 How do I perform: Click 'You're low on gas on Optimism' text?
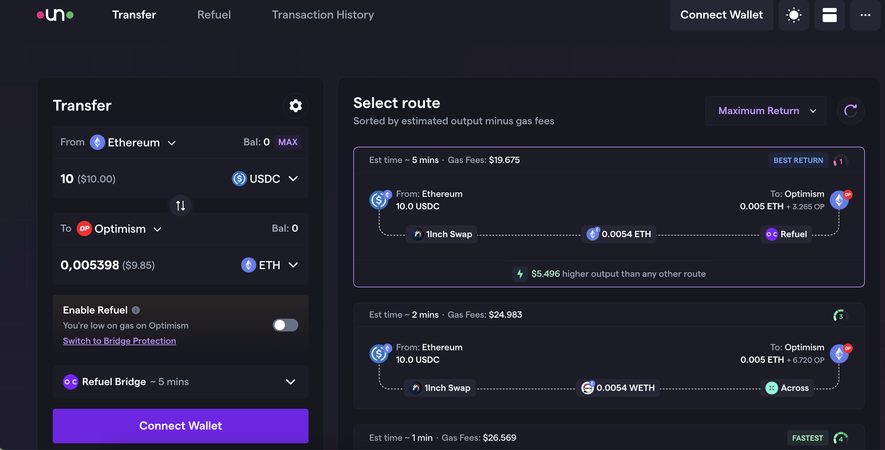126,326
